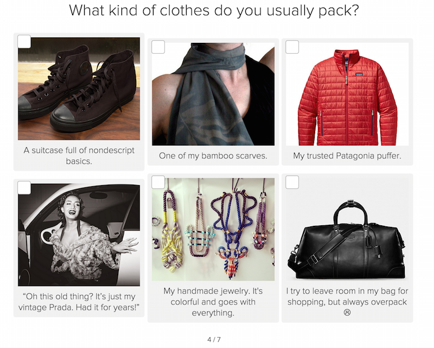Check the vintage Prada option box
This screenshot has width=434, height=348.
[x=24, y=188]
